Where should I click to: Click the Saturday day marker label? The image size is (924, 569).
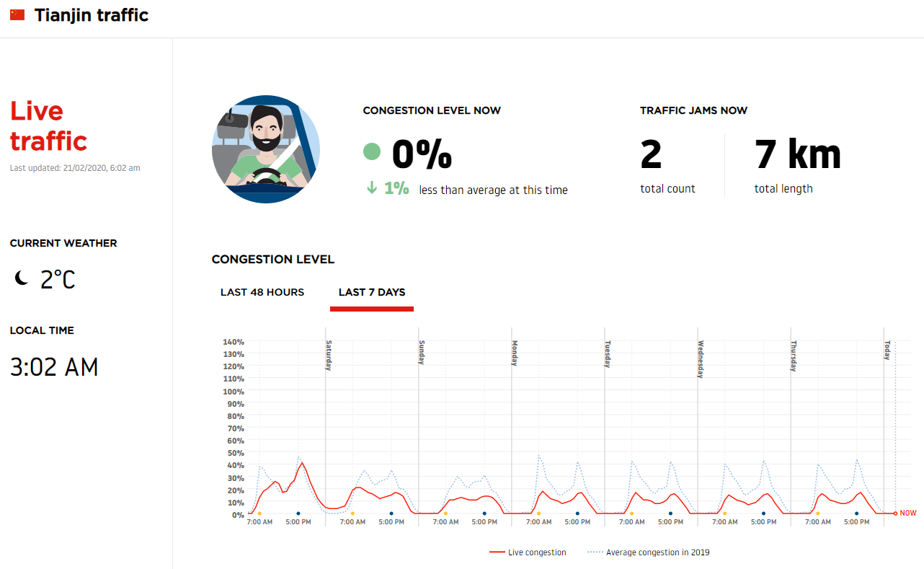(329, 355)
